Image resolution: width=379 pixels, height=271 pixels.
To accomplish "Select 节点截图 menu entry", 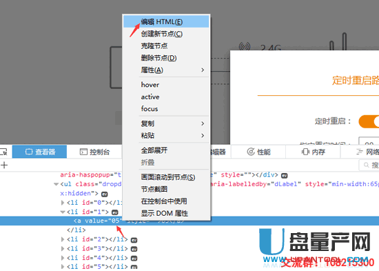I will pyautogui.click(x=166, y=189).
